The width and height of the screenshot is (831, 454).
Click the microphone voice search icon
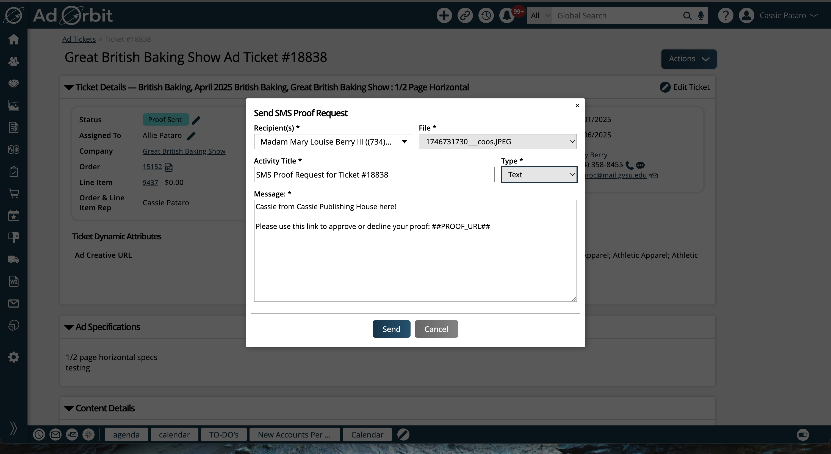coord(701,16)
